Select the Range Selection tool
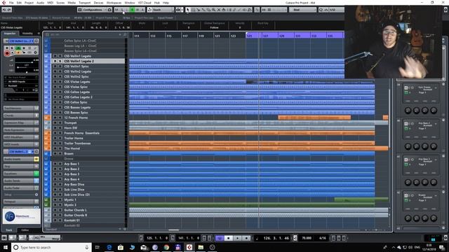This screenshot has height=252, width=449. click(x=193, y=10)
